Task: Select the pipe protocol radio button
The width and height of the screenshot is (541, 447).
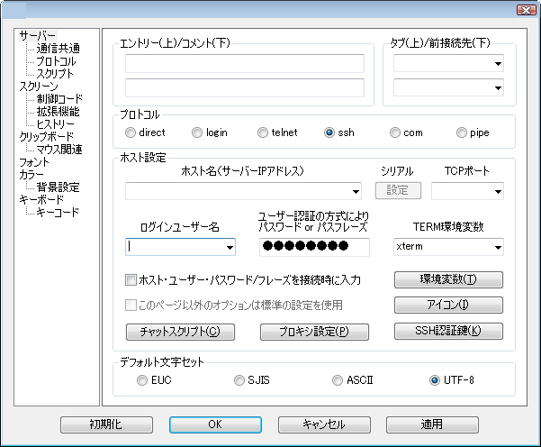Action: 463,132
